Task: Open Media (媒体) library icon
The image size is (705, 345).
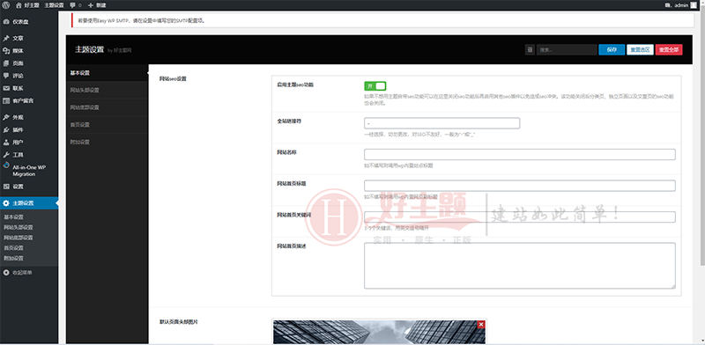Action: [6, 51]
